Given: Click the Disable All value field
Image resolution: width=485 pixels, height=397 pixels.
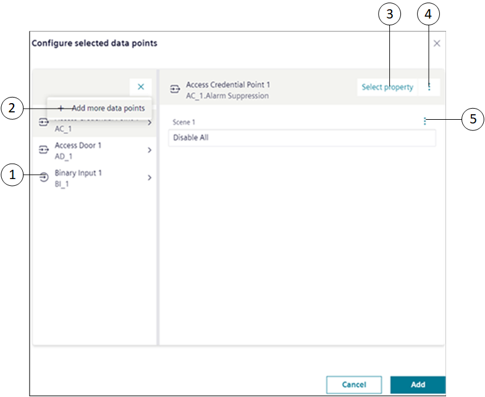Looking at the screenshot, I should click(302, 138).
